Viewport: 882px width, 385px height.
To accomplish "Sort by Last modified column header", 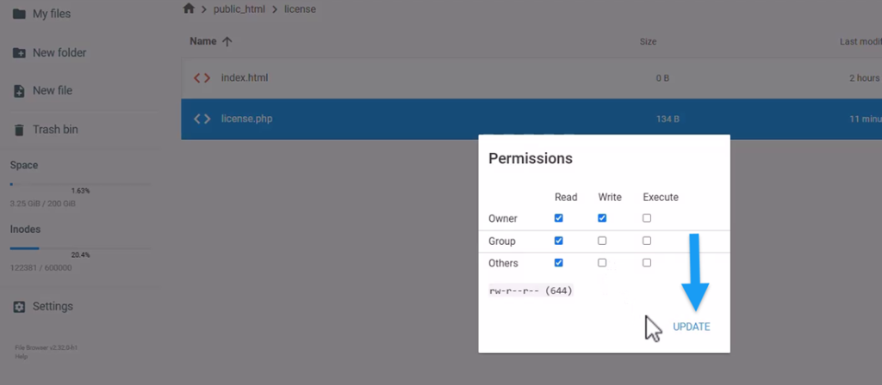I will tap(860, 41).
